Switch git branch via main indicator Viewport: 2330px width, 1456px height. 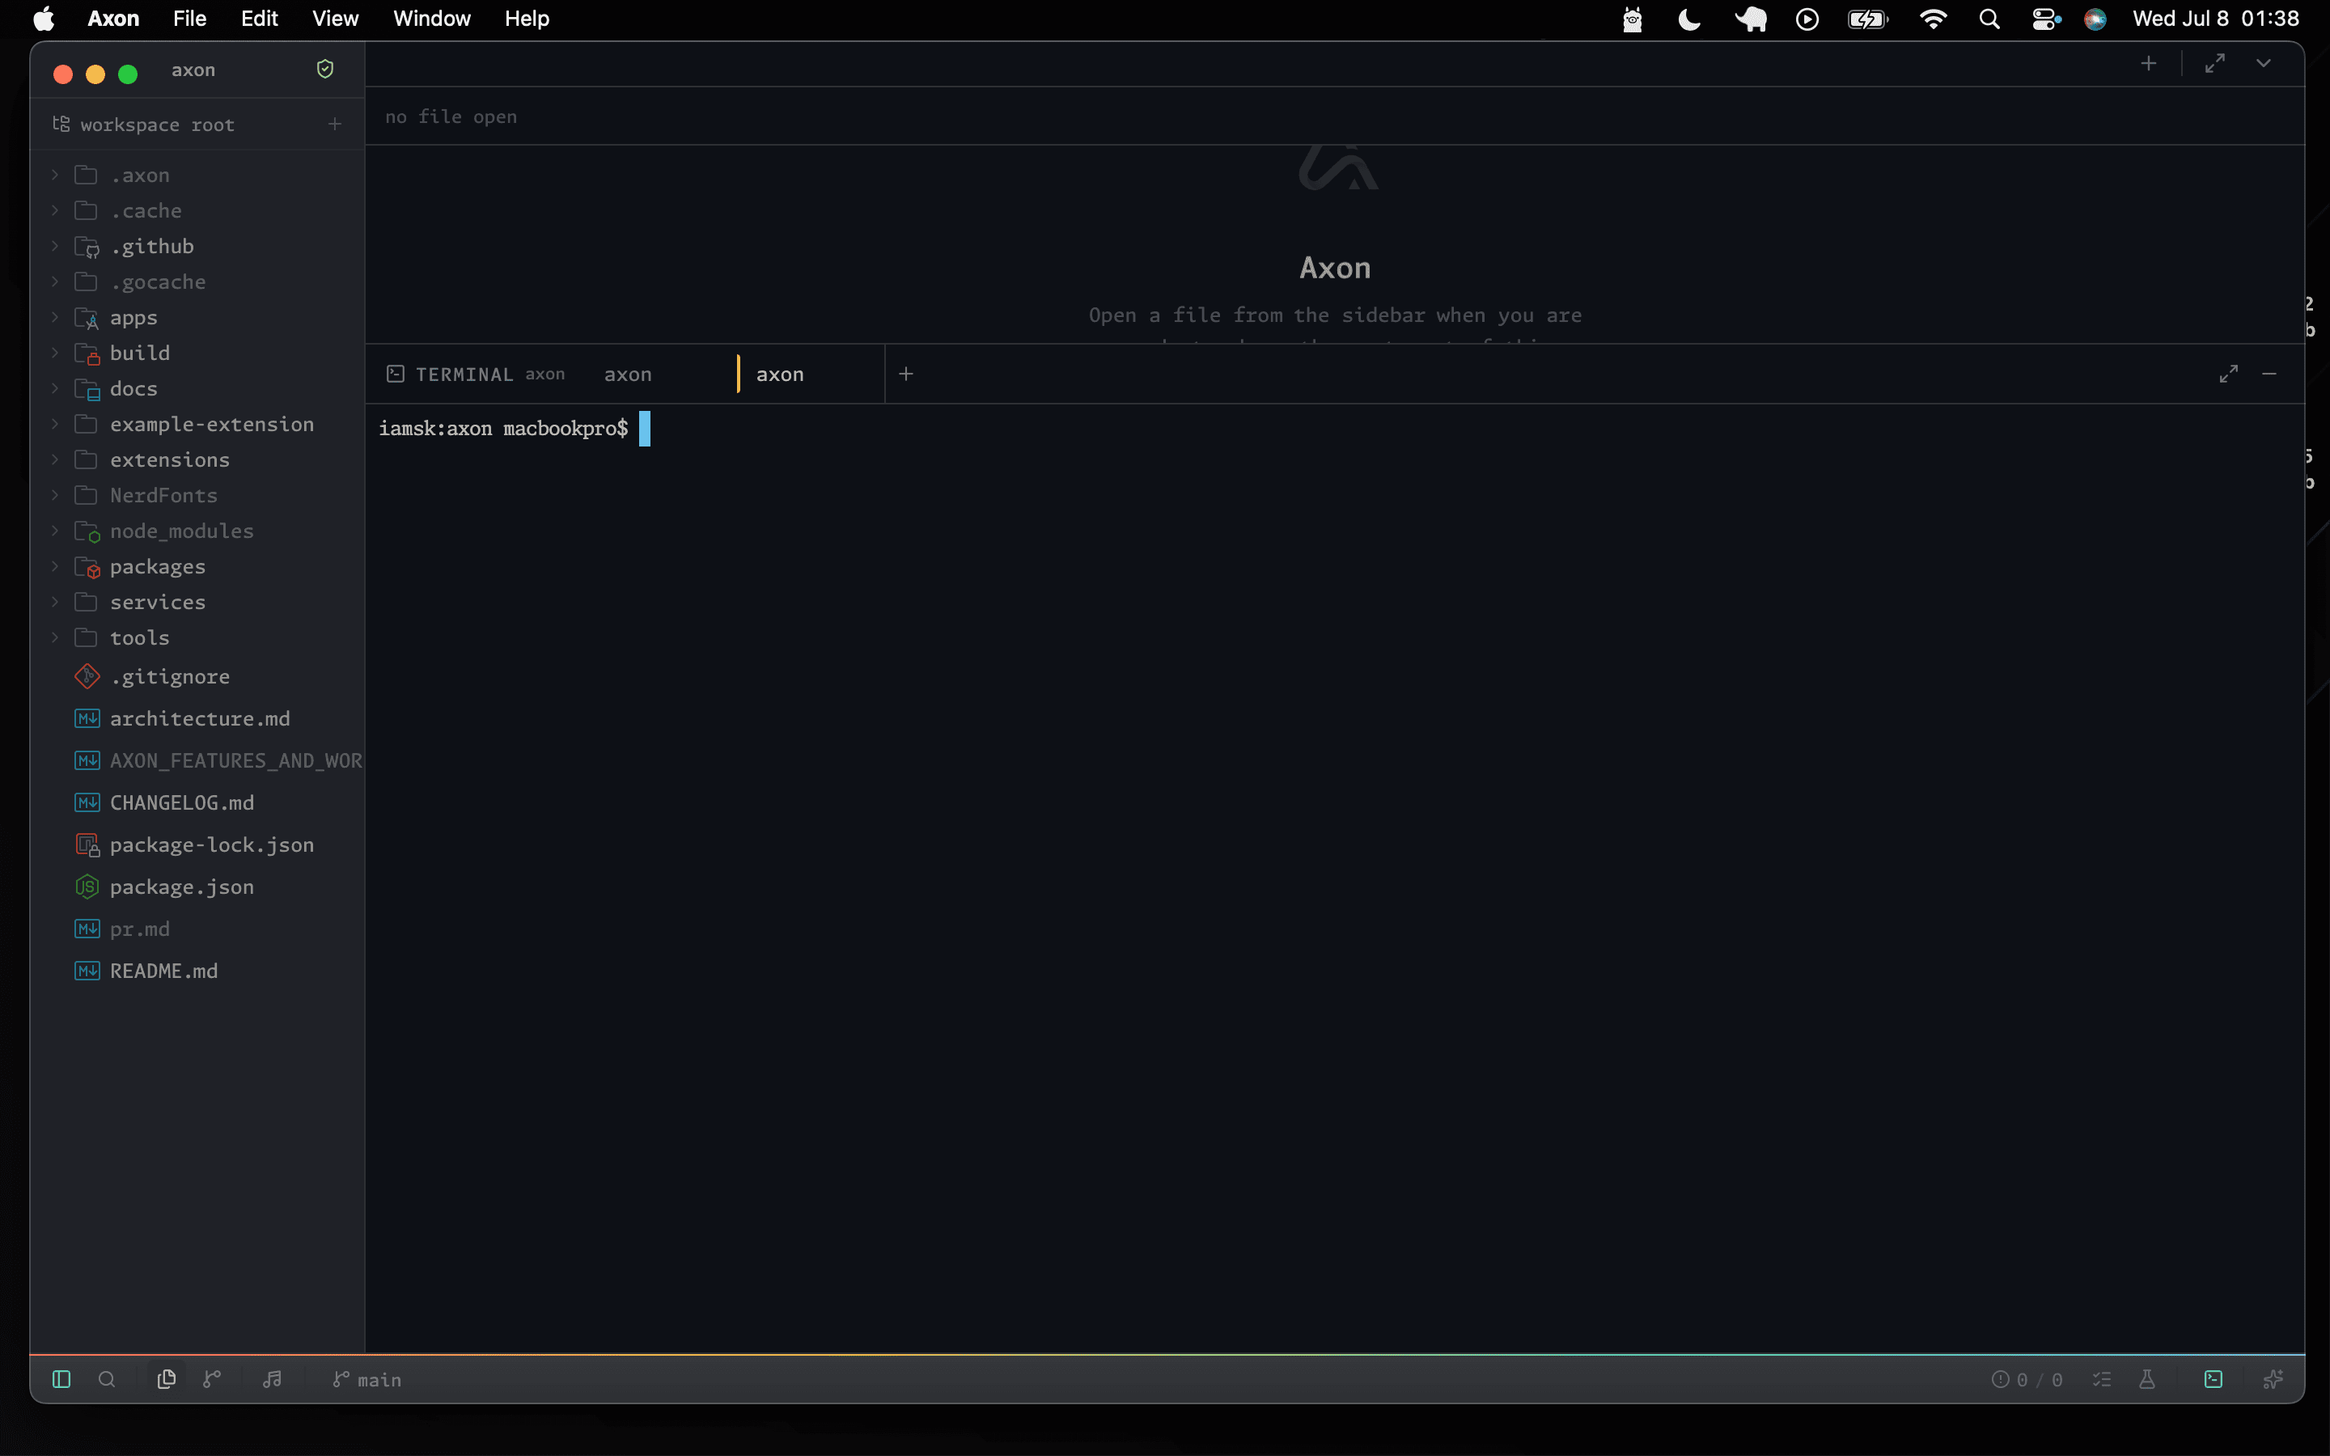(x=366, y=1379)
